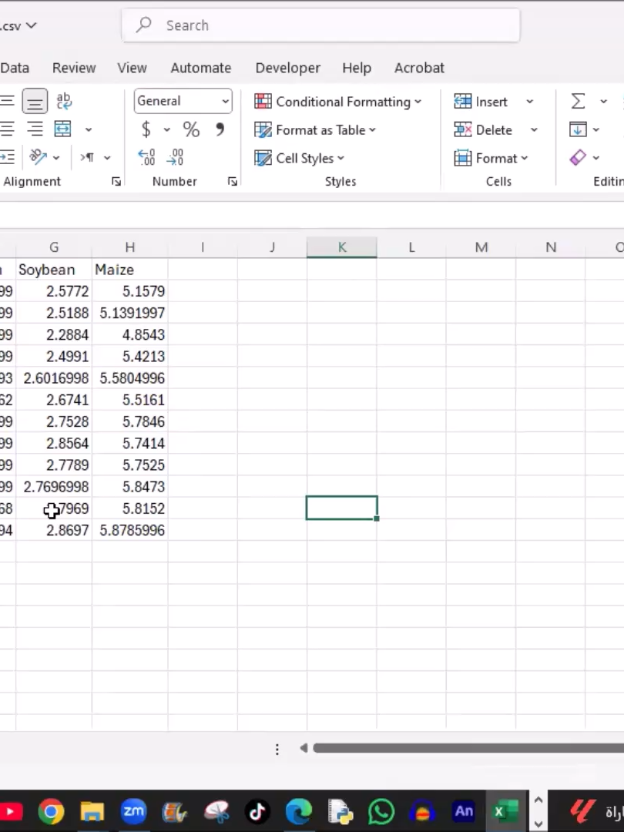The height and width of the screenshot is (832, 624).
Task: Click the Search box in title bar
Action: point(320,25)
